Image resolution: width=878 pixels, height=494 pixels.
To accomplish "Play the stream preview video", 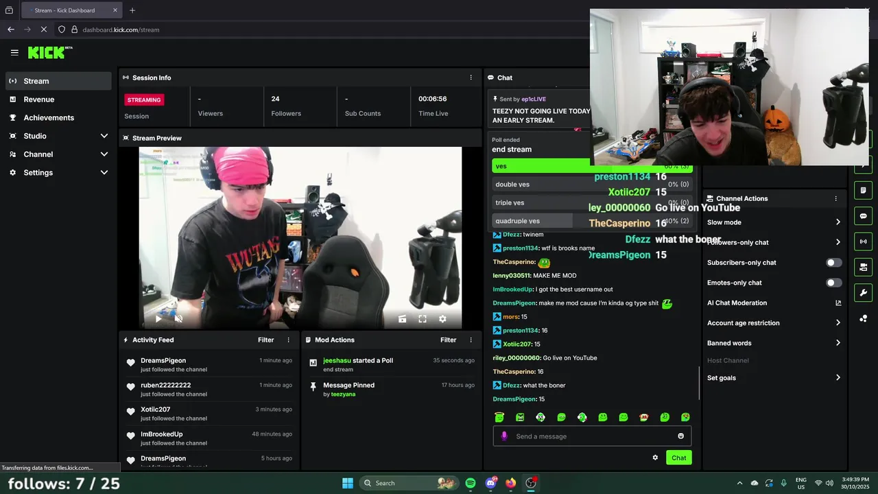I will (x=158, y=318).
